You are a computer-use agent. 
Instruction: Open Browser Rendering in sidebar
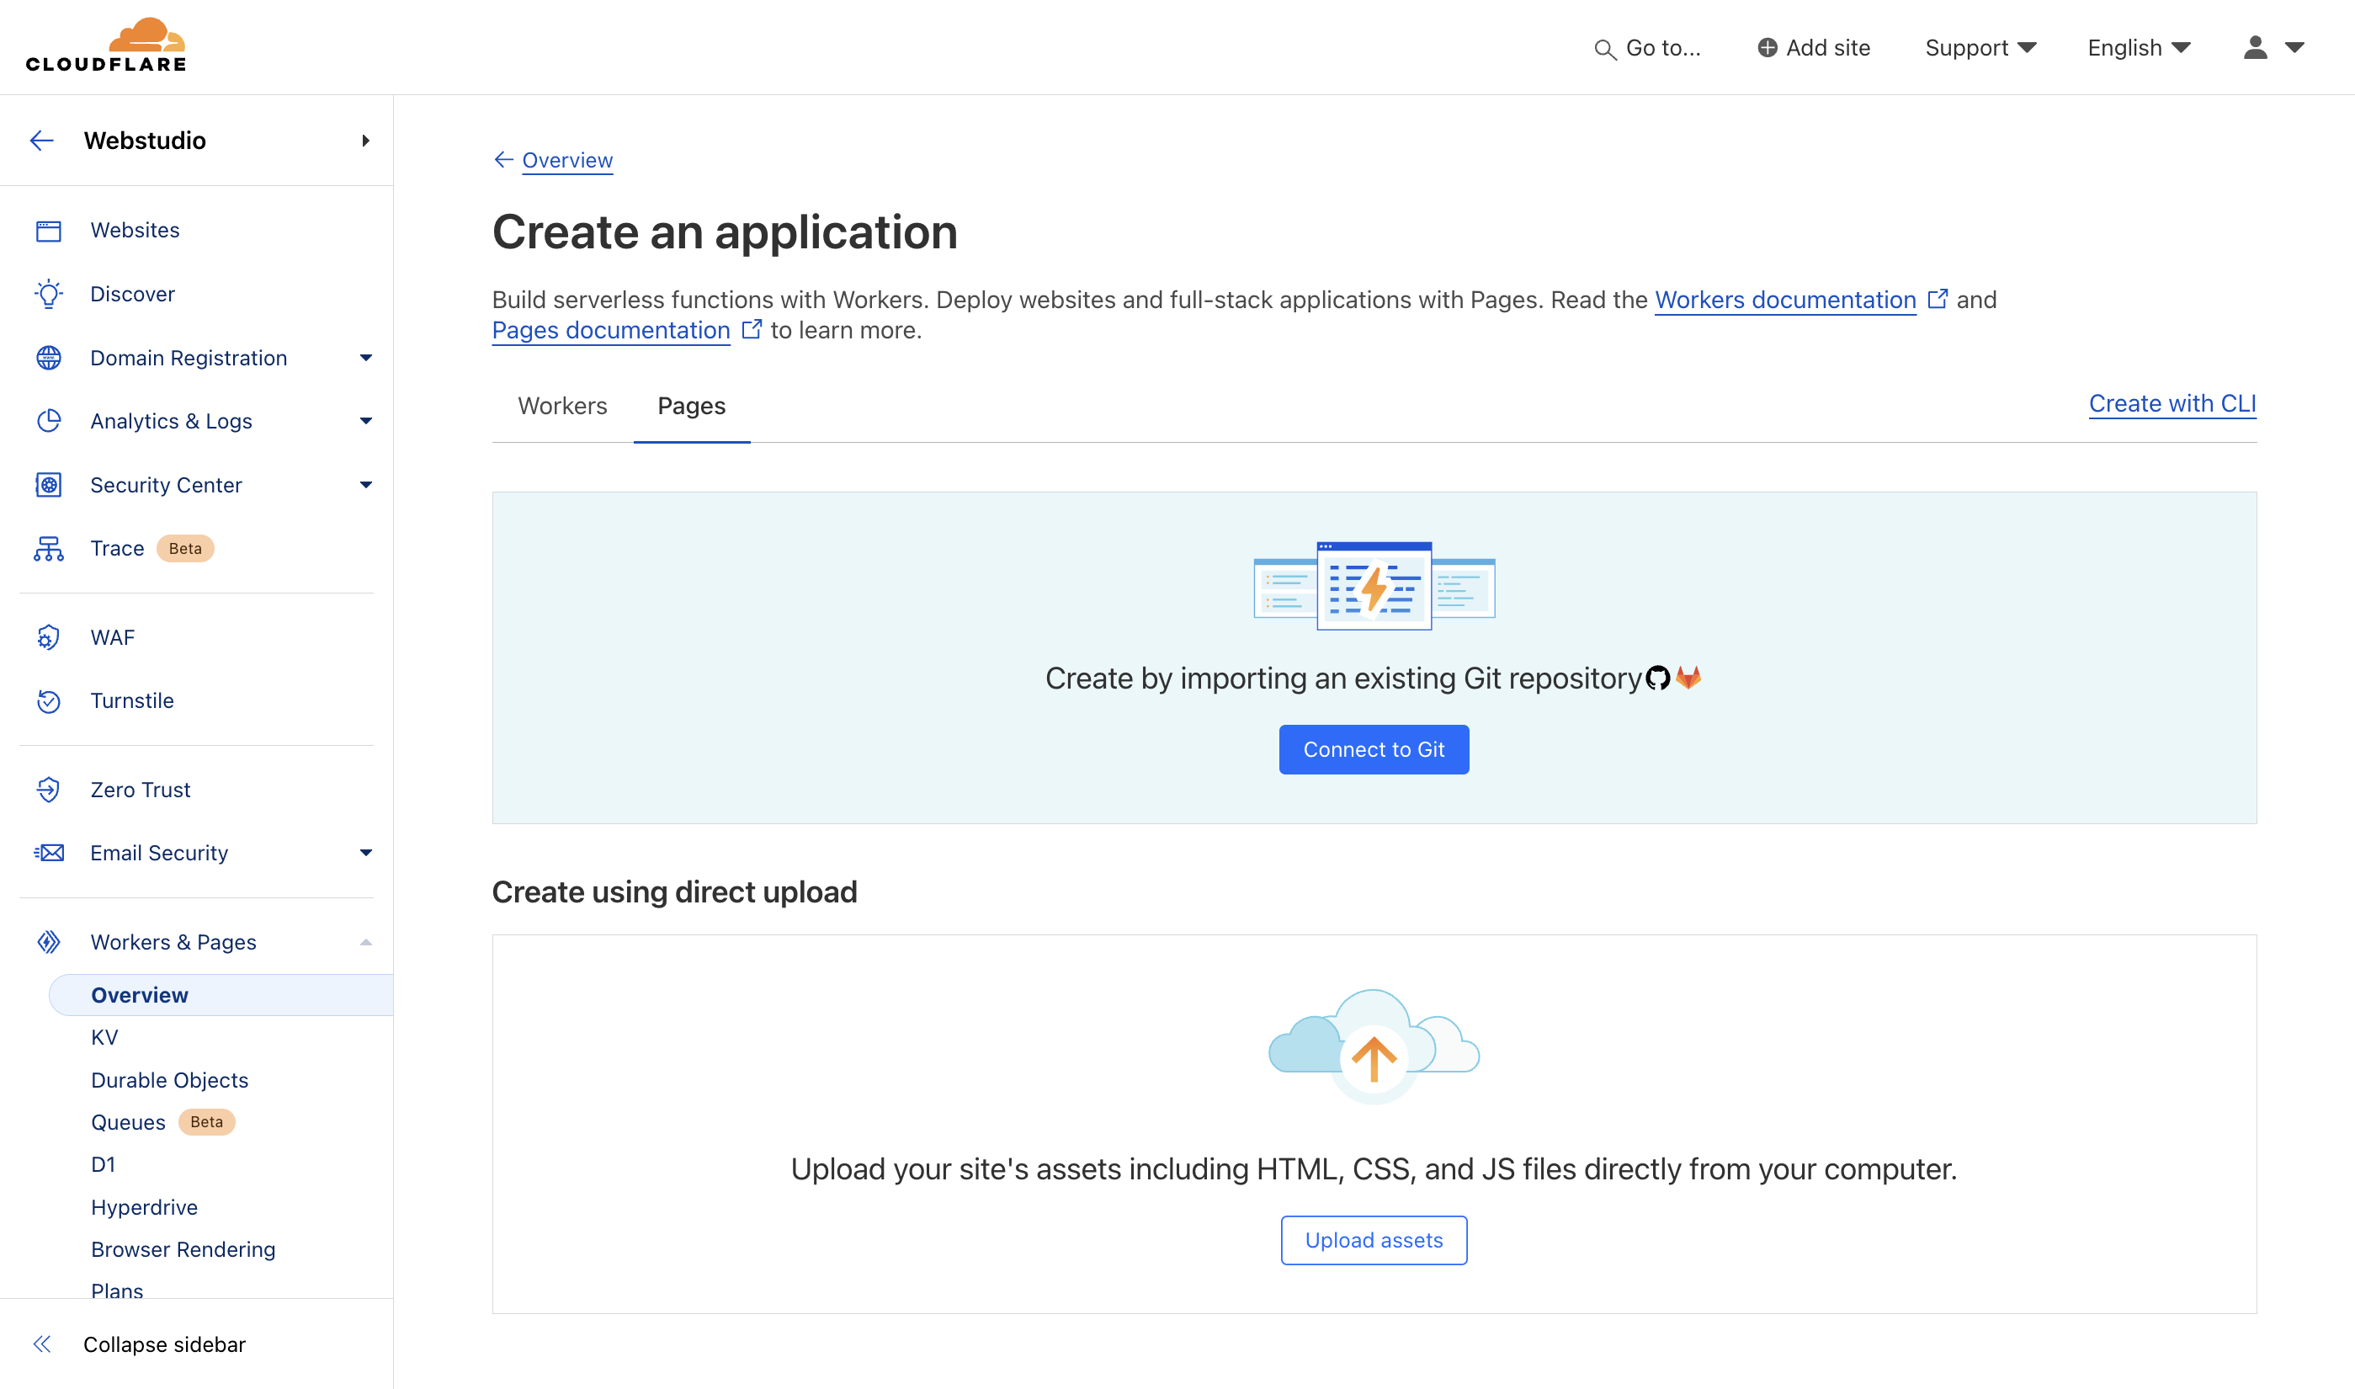183,1249
